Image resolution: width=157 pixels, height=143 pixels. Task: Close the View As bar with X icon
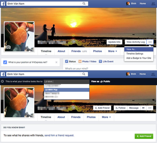pos(3,81)
